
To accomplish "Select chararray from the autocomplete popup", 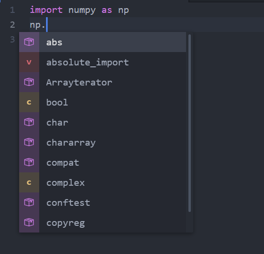I will pyautogui.click(x=102, y=142).
